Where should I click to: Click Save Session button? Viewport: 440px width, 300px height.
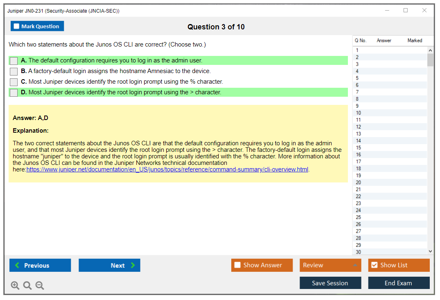tap(330, 283)
